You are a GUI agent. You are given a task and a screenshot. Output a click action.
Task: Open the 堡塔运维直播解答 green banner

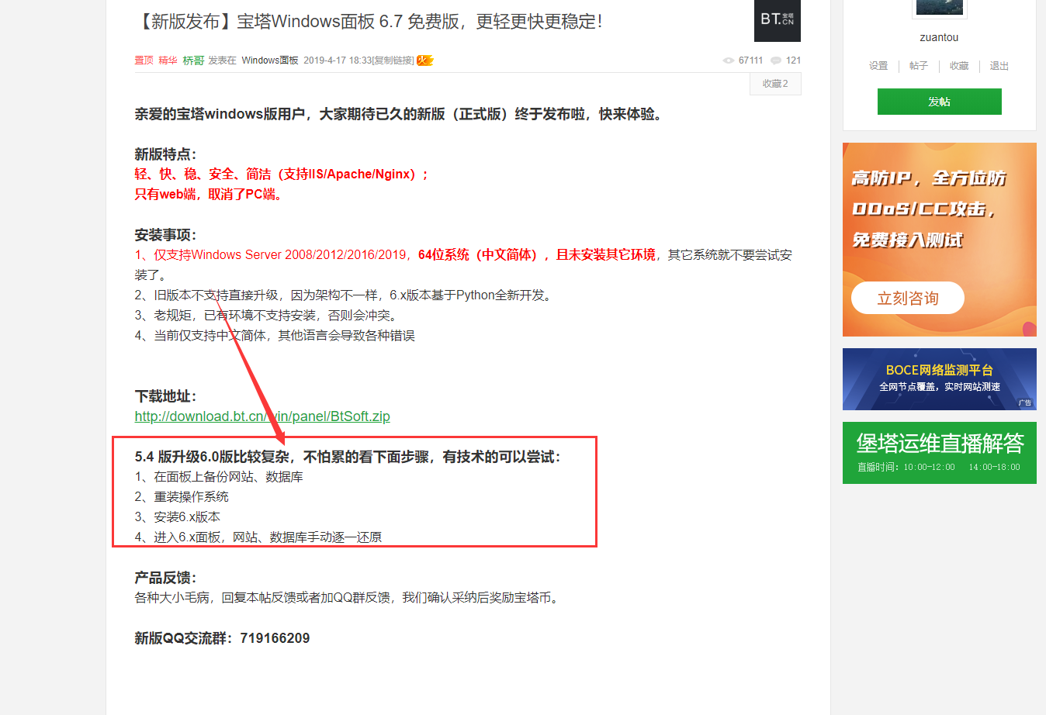tap(940, 453)
